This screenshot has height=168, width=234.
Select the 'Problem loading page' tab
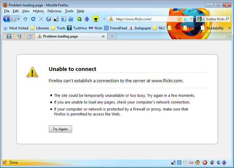click(71, 36)
